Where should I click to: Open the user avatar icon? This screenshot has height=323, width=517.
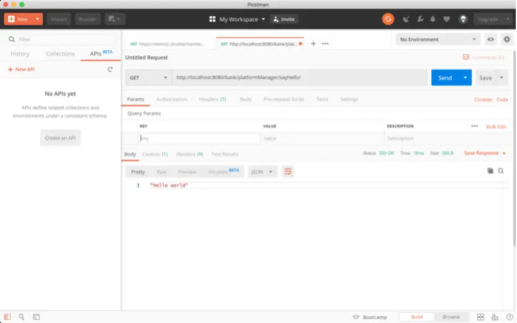tap(464, 19)
